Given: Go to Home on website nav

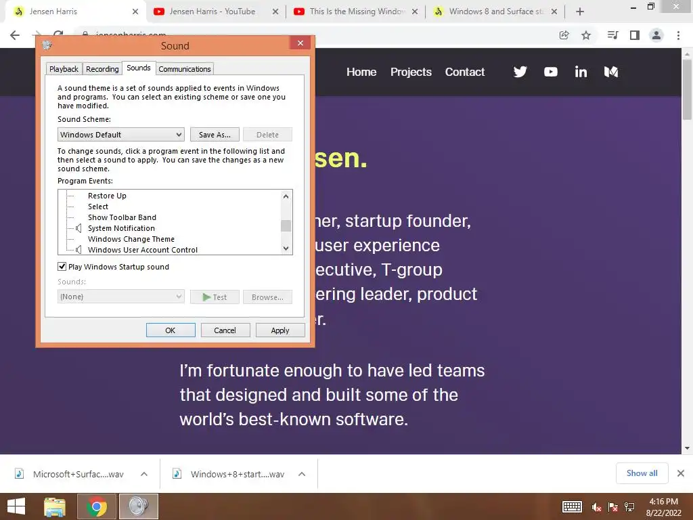Looking at the screenshot, I should pos(361,72).
